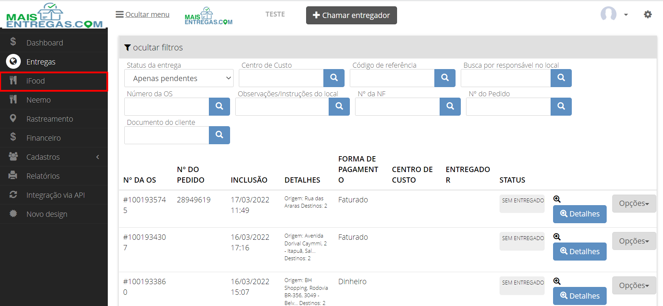663x306 pixels.
Task: Click the Ocultar menu link
Action: (147, 14)
